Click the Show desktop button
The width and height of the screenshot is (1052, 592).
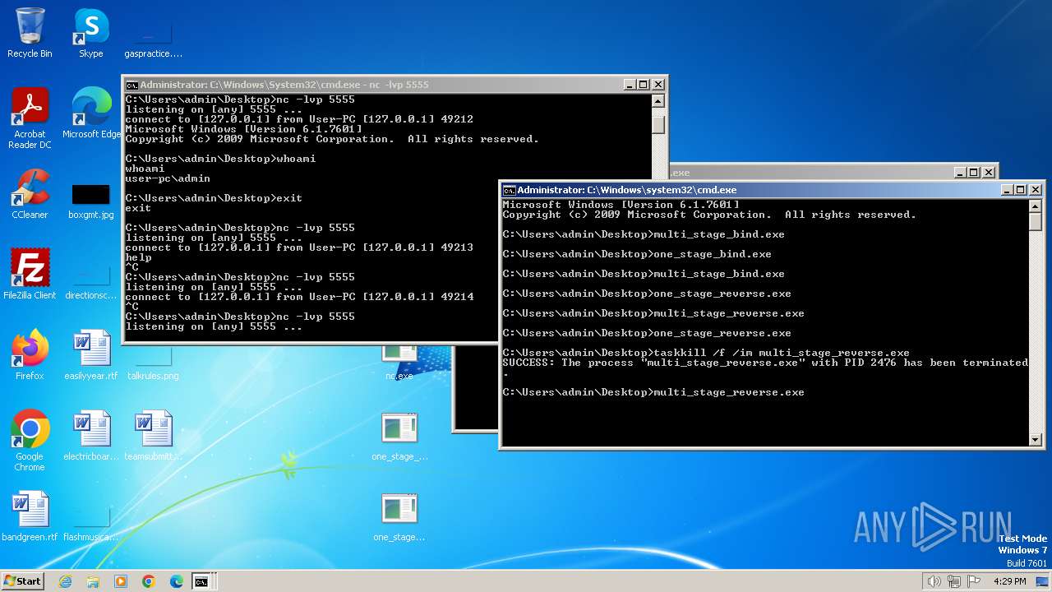coord(1043,581)
